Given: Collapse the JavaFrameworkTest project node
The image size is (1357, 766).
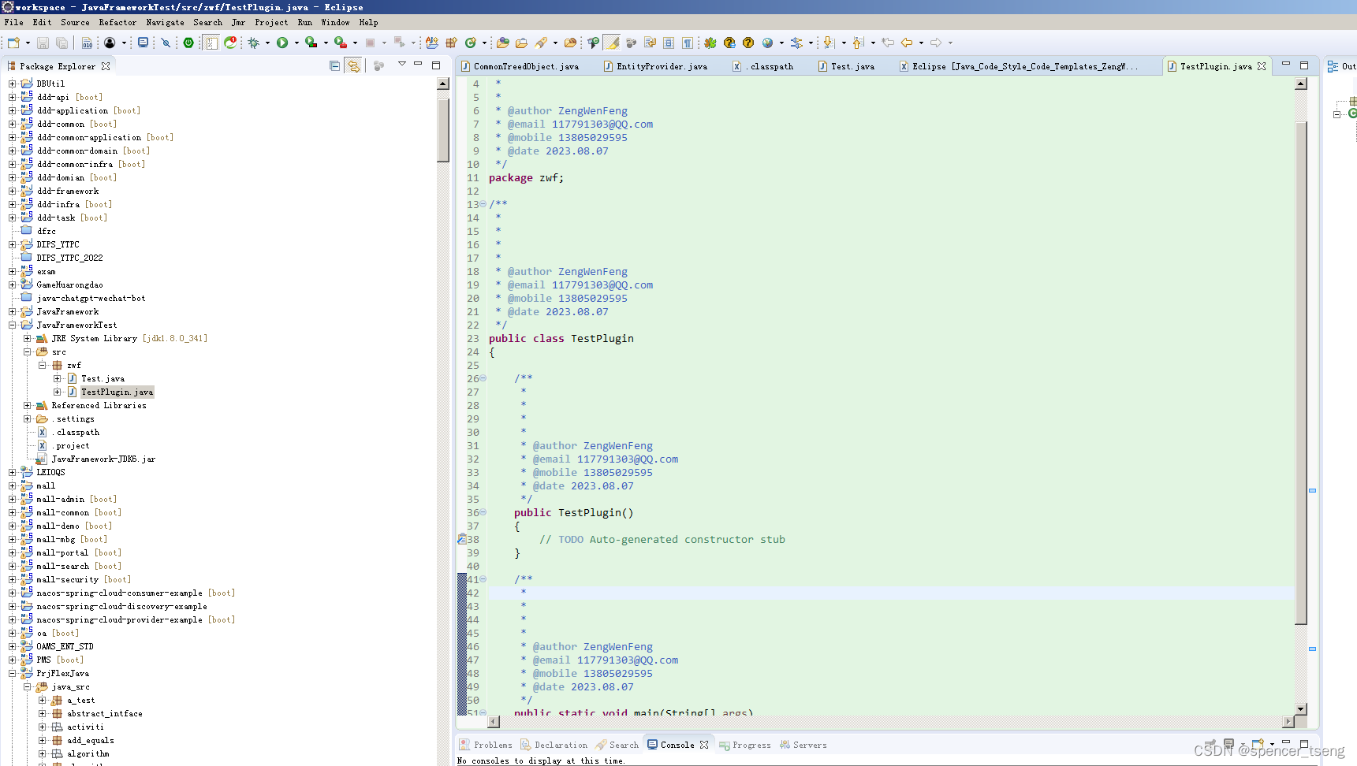Looking at the screenshot, I should click(12, 325).
